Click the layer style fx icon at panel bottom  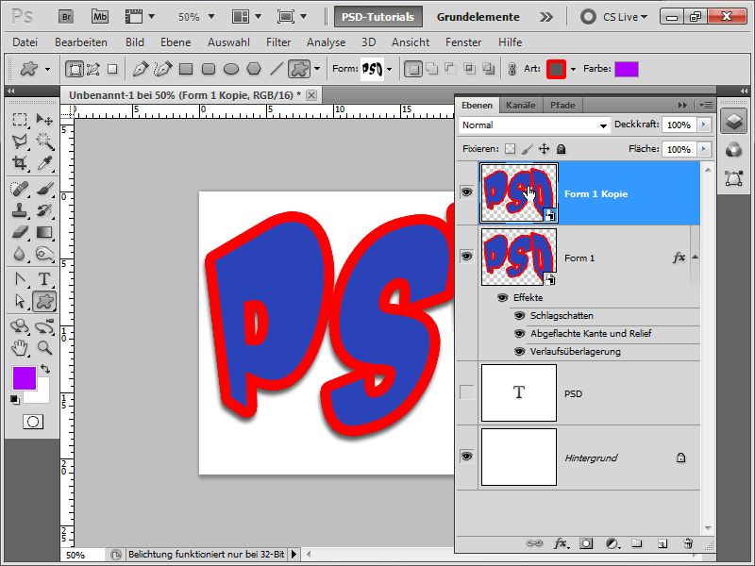coord(561,543)
